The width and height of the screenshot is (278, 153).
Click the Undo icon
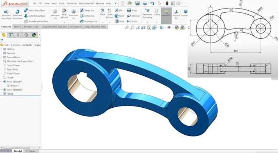[152, 3]
